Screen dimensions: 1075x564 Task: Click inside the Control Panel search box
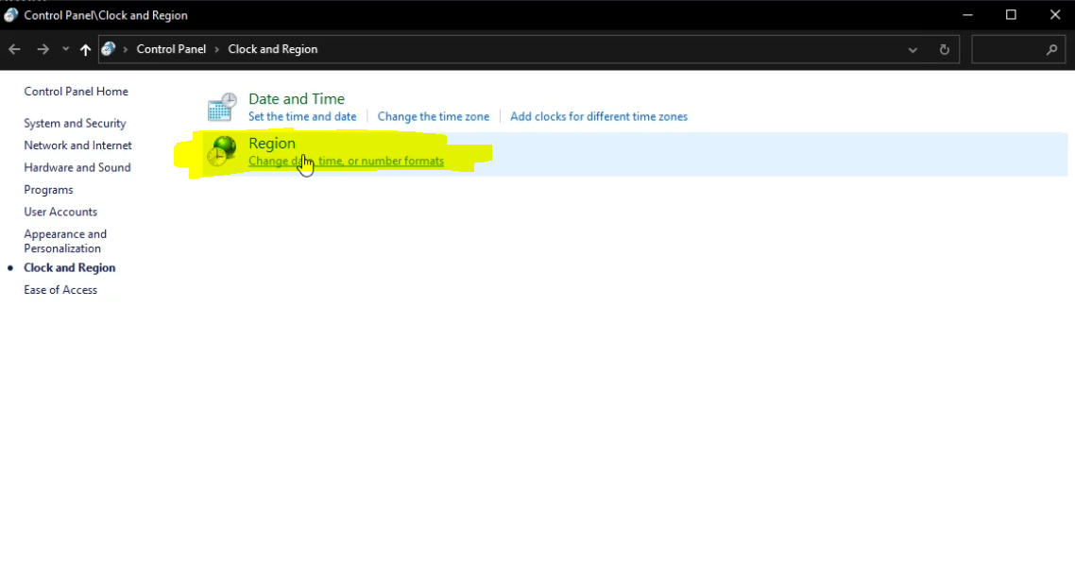coord(1008,49)
